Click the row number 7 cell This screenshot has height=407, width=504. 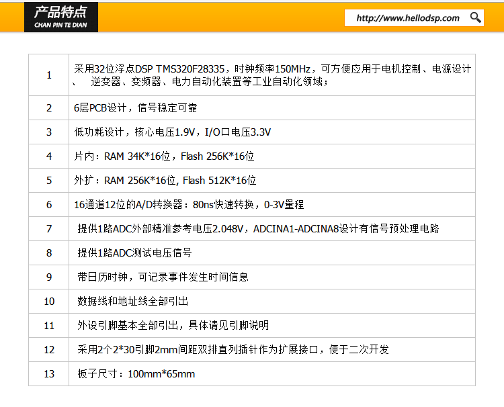pos(49,229)
